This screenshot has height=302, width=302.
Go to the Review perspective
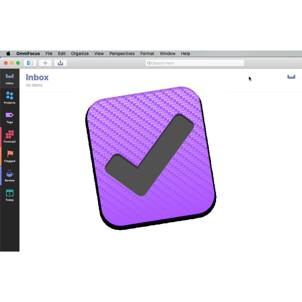click(x=10, y=176)
